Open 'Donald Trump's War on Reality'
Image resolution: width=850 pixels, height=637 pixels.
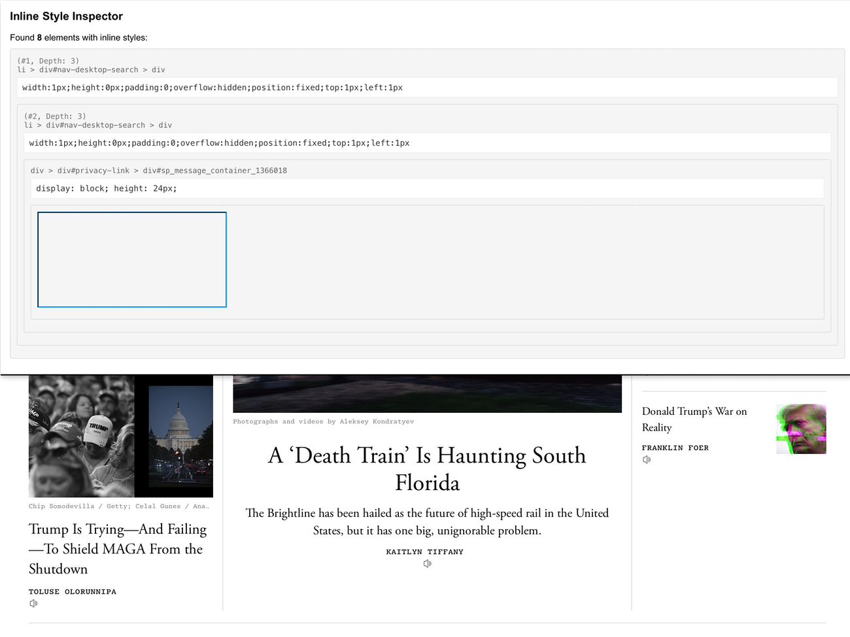tap(694, 419)
